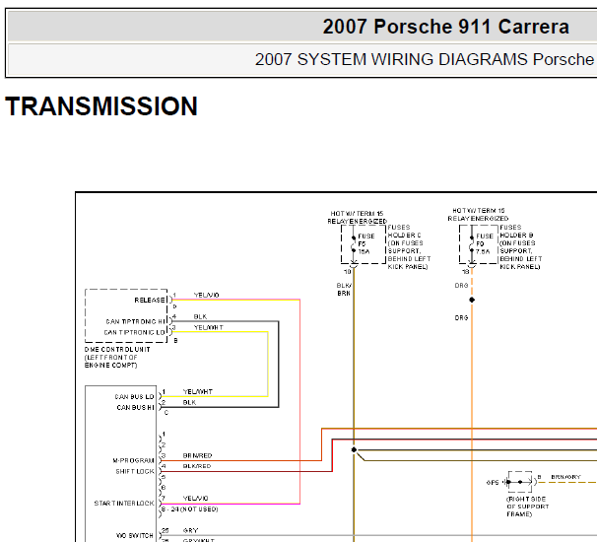Screen dimensions: 597x542
Task: Click the "GP5" ground point label
Action: coord(493,483)
